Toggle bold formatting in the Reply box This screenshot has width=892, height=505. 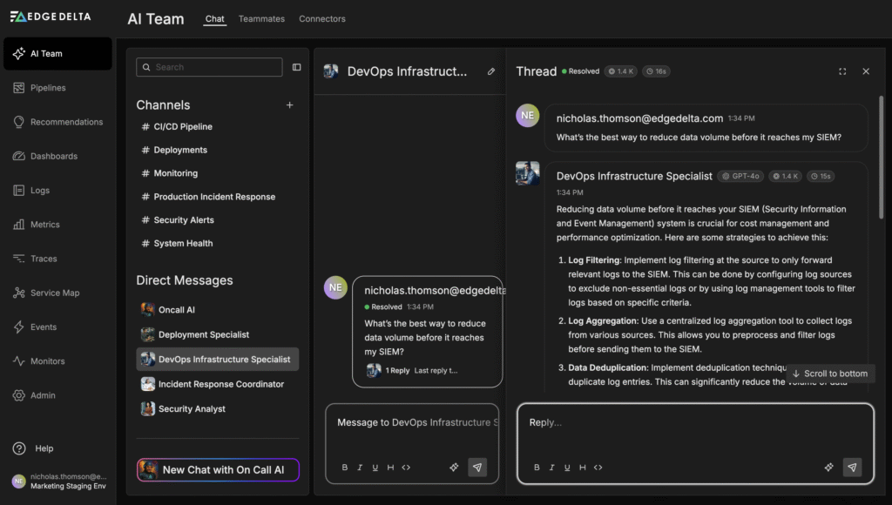536,468
